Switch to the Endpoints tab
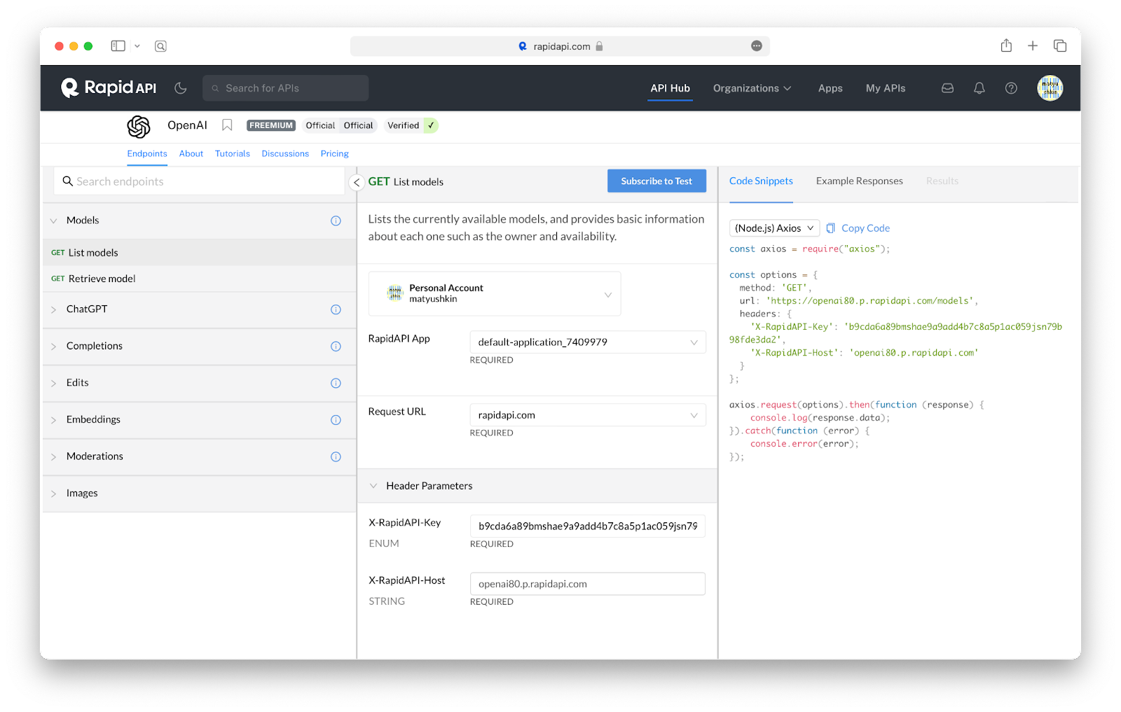 point(147,154)
